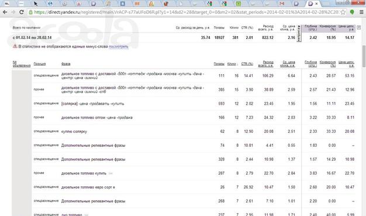Select the date range с 01.02.14 по 28.02.14

(x=32, y=37)
